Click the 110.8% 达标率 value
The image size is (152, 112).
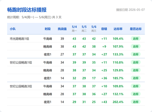[118, 63]
